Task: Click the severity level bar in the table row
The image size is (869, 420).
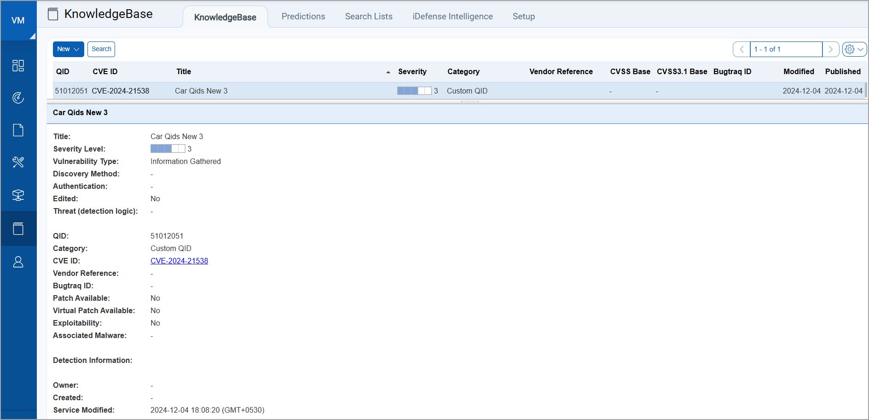Action: click(x=414, y=91)
